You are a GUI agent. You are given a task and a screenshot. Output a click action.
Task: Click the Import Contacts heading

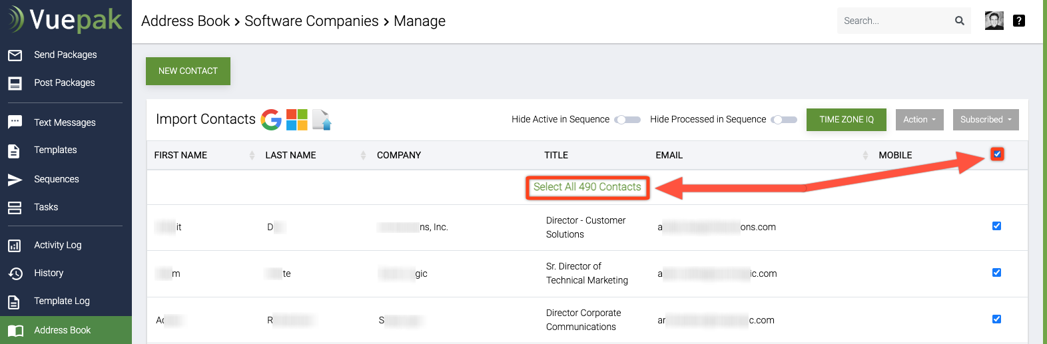[x=206, y=119]
